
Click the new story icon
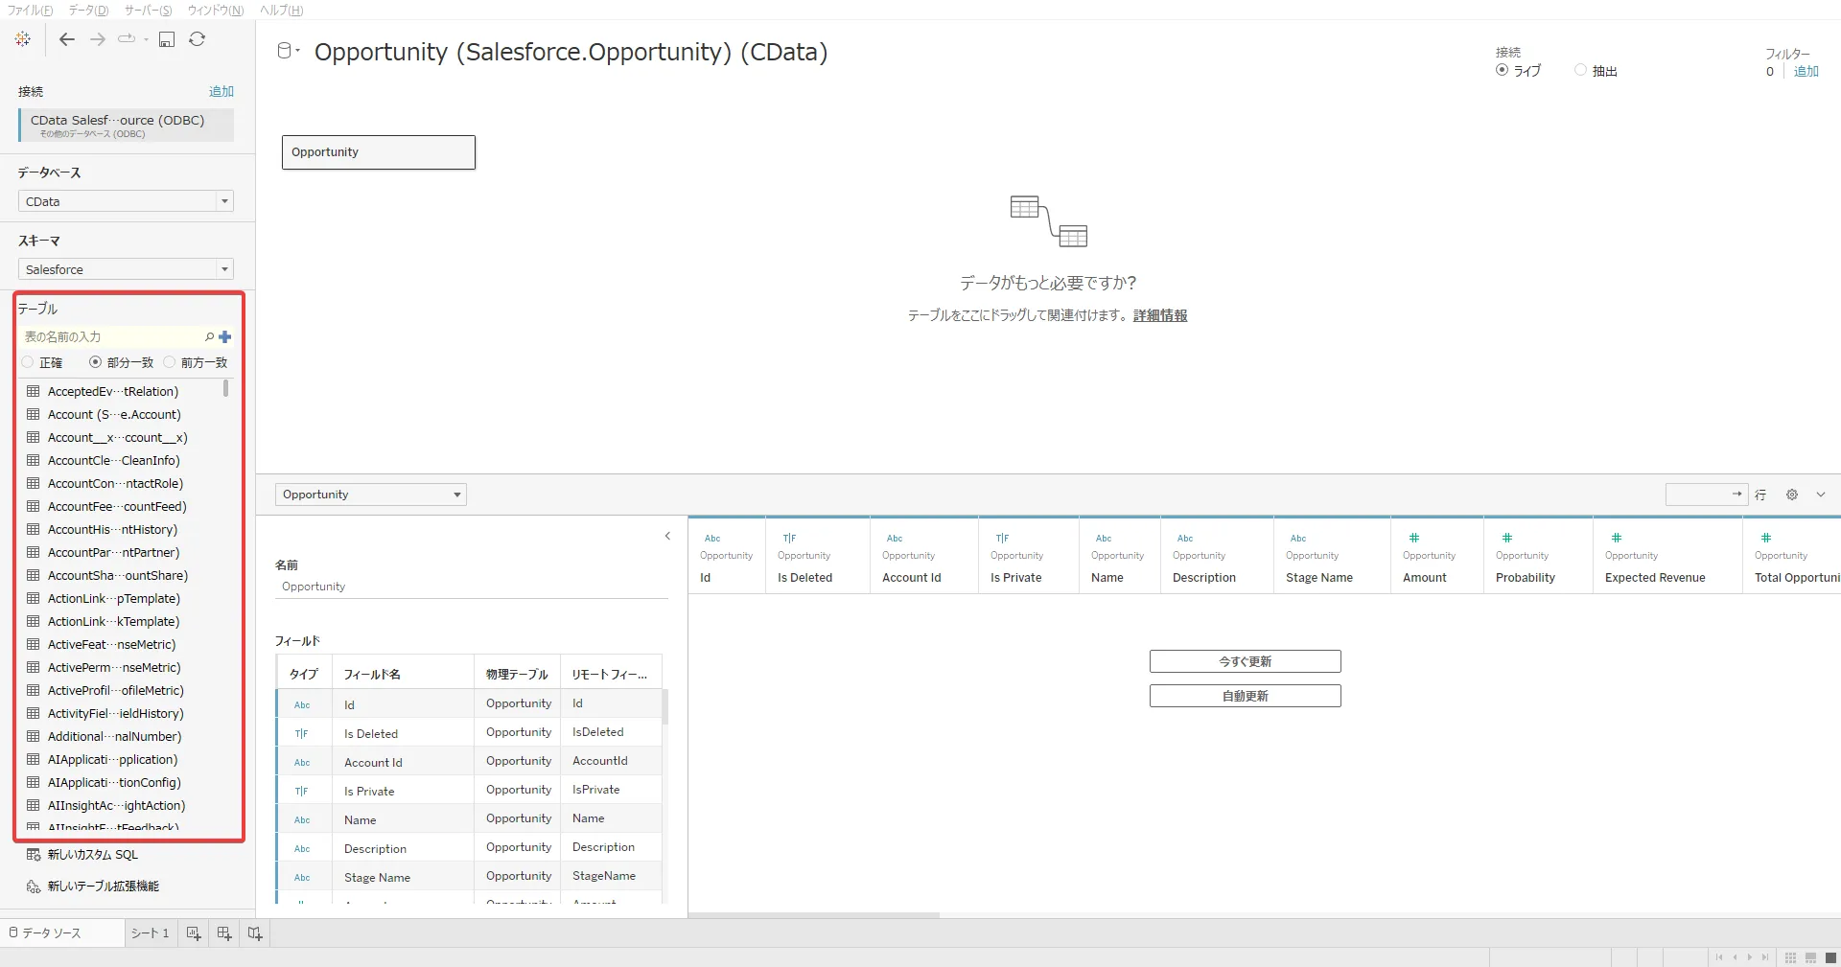(x=255, y=933)
